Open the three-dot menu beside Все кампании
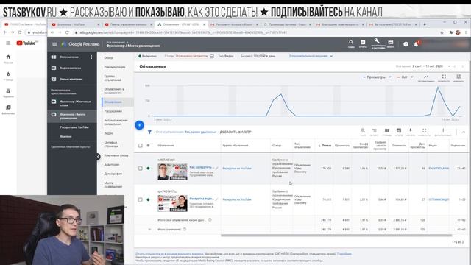Viewport: 471px width, 265px height. coord(91,57)
